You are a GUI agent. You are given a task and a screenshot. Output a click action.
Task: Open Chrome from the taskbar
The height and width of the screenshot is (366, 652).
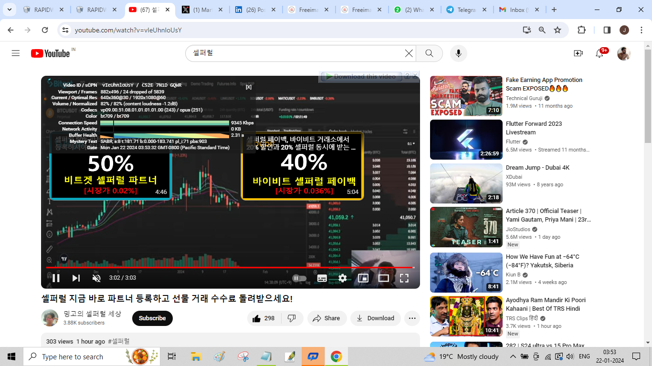click(x=336, y=356)
